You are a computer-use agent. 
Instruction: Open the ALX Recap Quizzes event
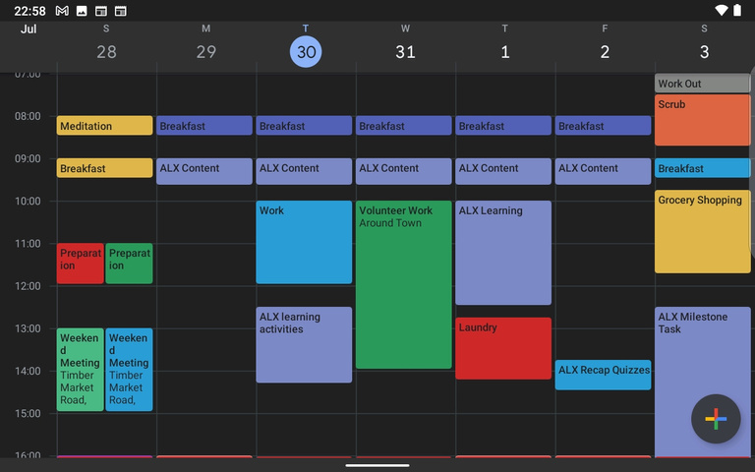tap(603, 375)
